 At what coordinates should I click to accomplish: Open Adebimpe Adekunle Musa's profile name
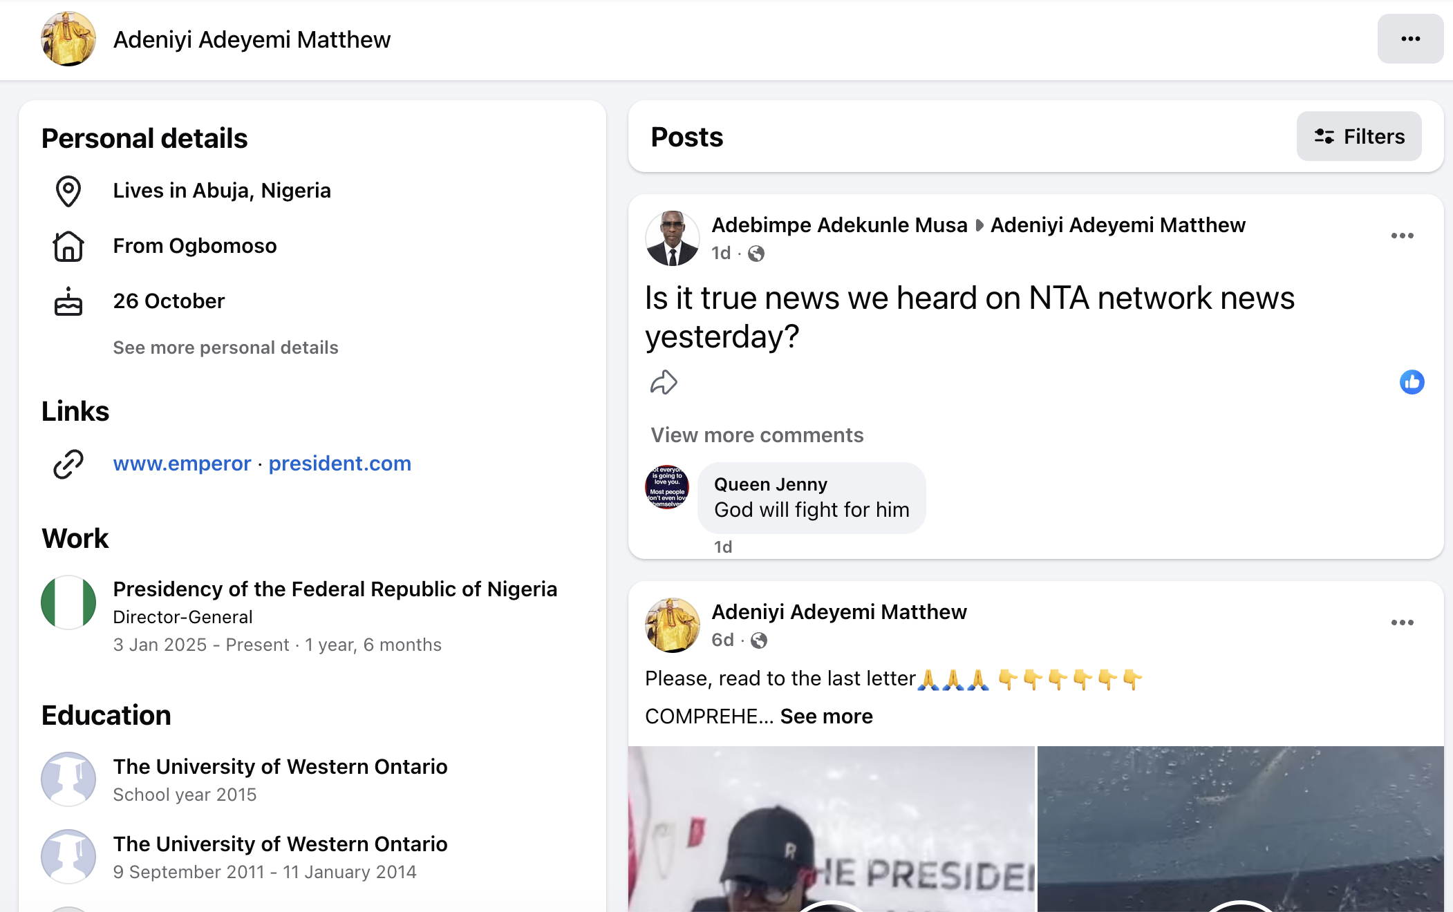(839, 225)
